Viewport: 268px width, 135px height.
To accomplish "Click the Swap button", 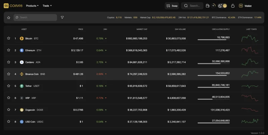I will [x=172, y=6].
